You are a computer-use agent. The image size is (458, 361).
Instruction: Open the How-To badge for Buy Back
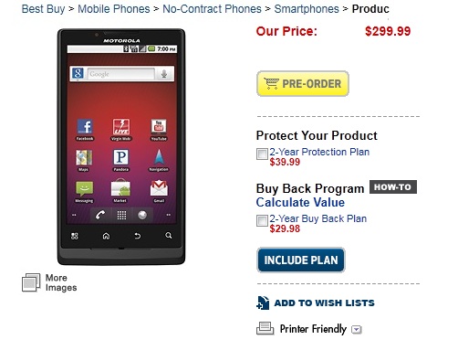click(x=393, y=186)
